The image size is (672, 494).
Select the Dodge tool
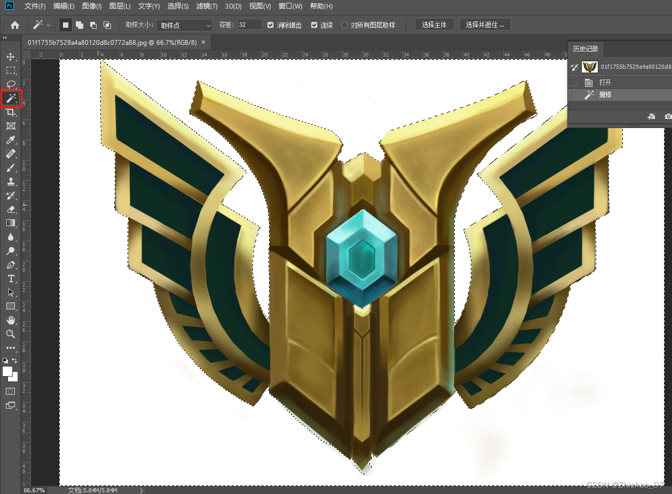(11, 251)
